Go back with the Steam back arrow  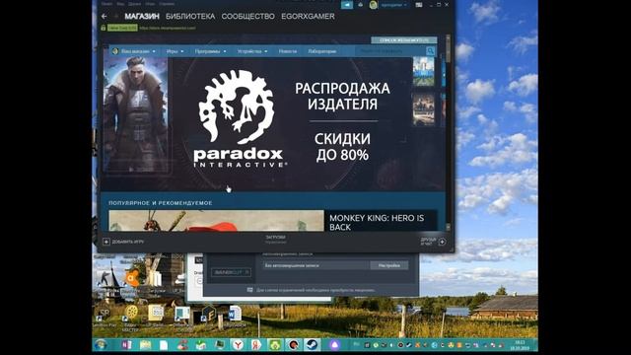tap(105, 17)
